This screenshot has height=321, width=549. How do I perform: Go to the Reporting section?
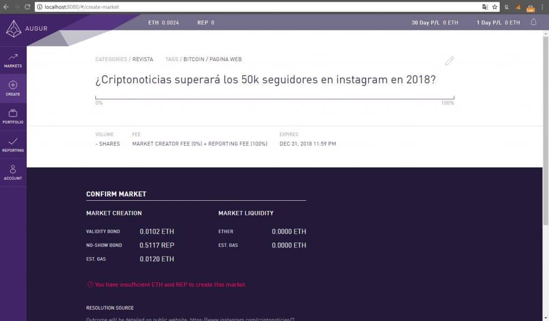pos(13,145)
